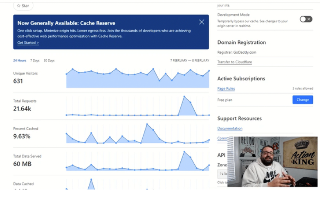Click the Registrar: GoDaddy.com text
The width and height of the screenshot is (328, 203).
pos(236,52)
